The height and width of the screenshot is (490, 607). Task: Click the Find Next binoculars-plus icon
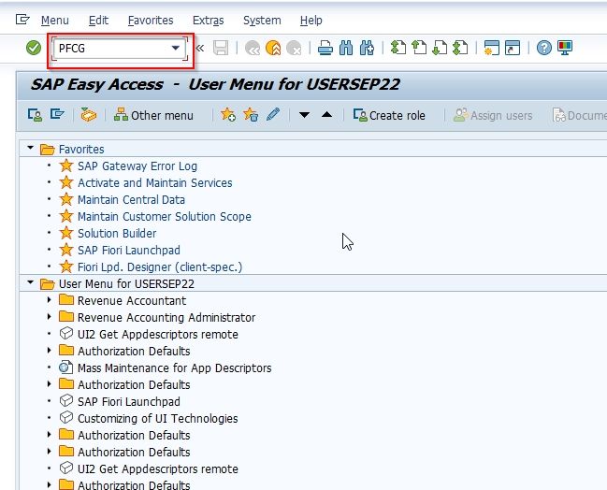coord(367,48)
